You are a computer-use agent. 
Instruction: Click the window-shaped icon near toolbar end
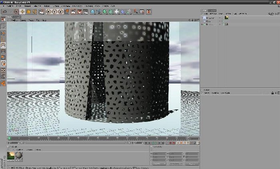(142, 12)
